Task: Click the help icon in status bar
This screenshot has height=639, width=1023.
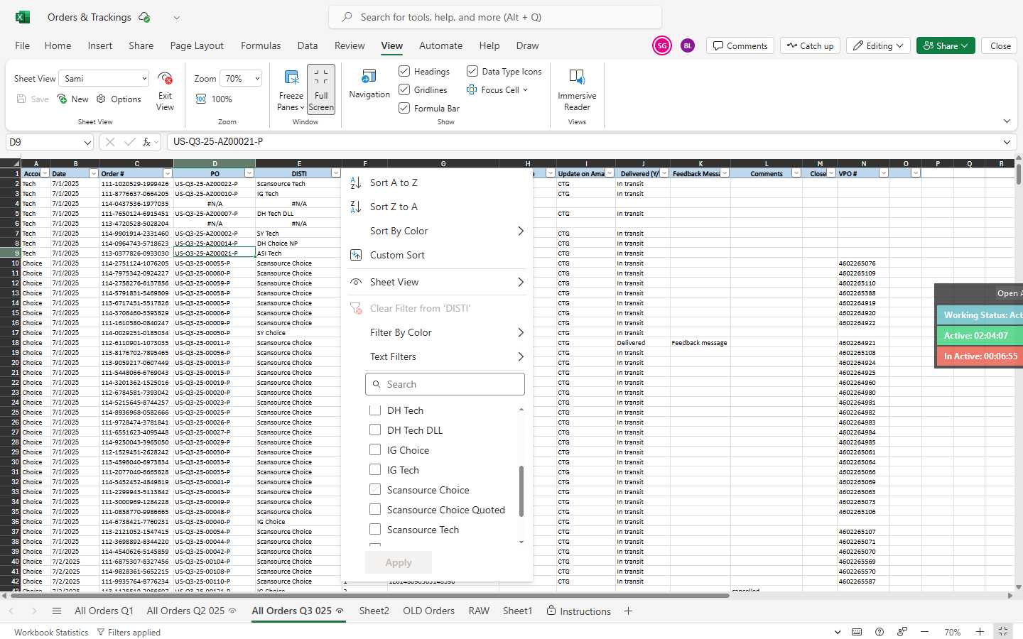Action: (879, 632)
